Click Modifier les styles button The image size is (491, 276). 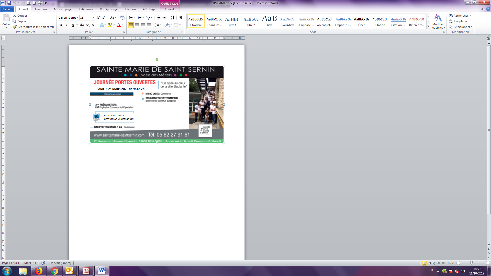[438, 21]
